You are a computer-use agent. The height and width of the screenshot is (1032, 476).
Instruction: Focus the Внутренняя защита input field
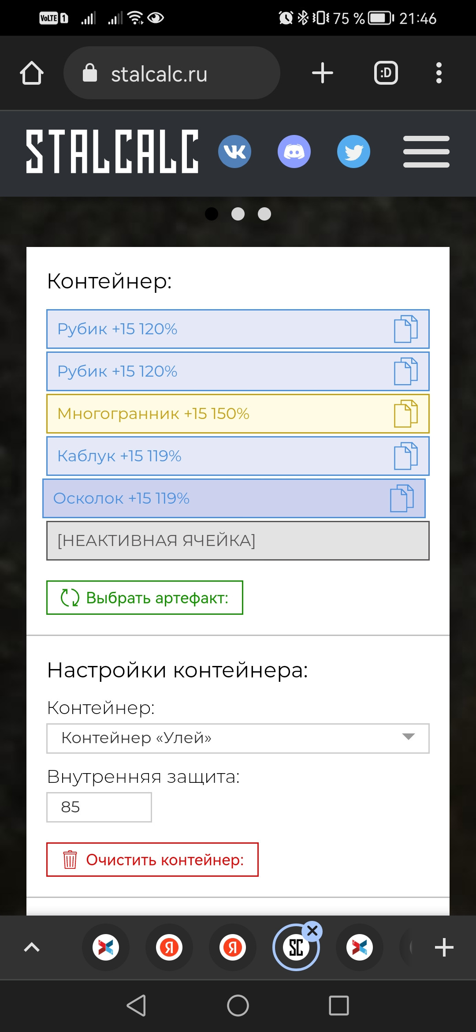coord(99,807)
